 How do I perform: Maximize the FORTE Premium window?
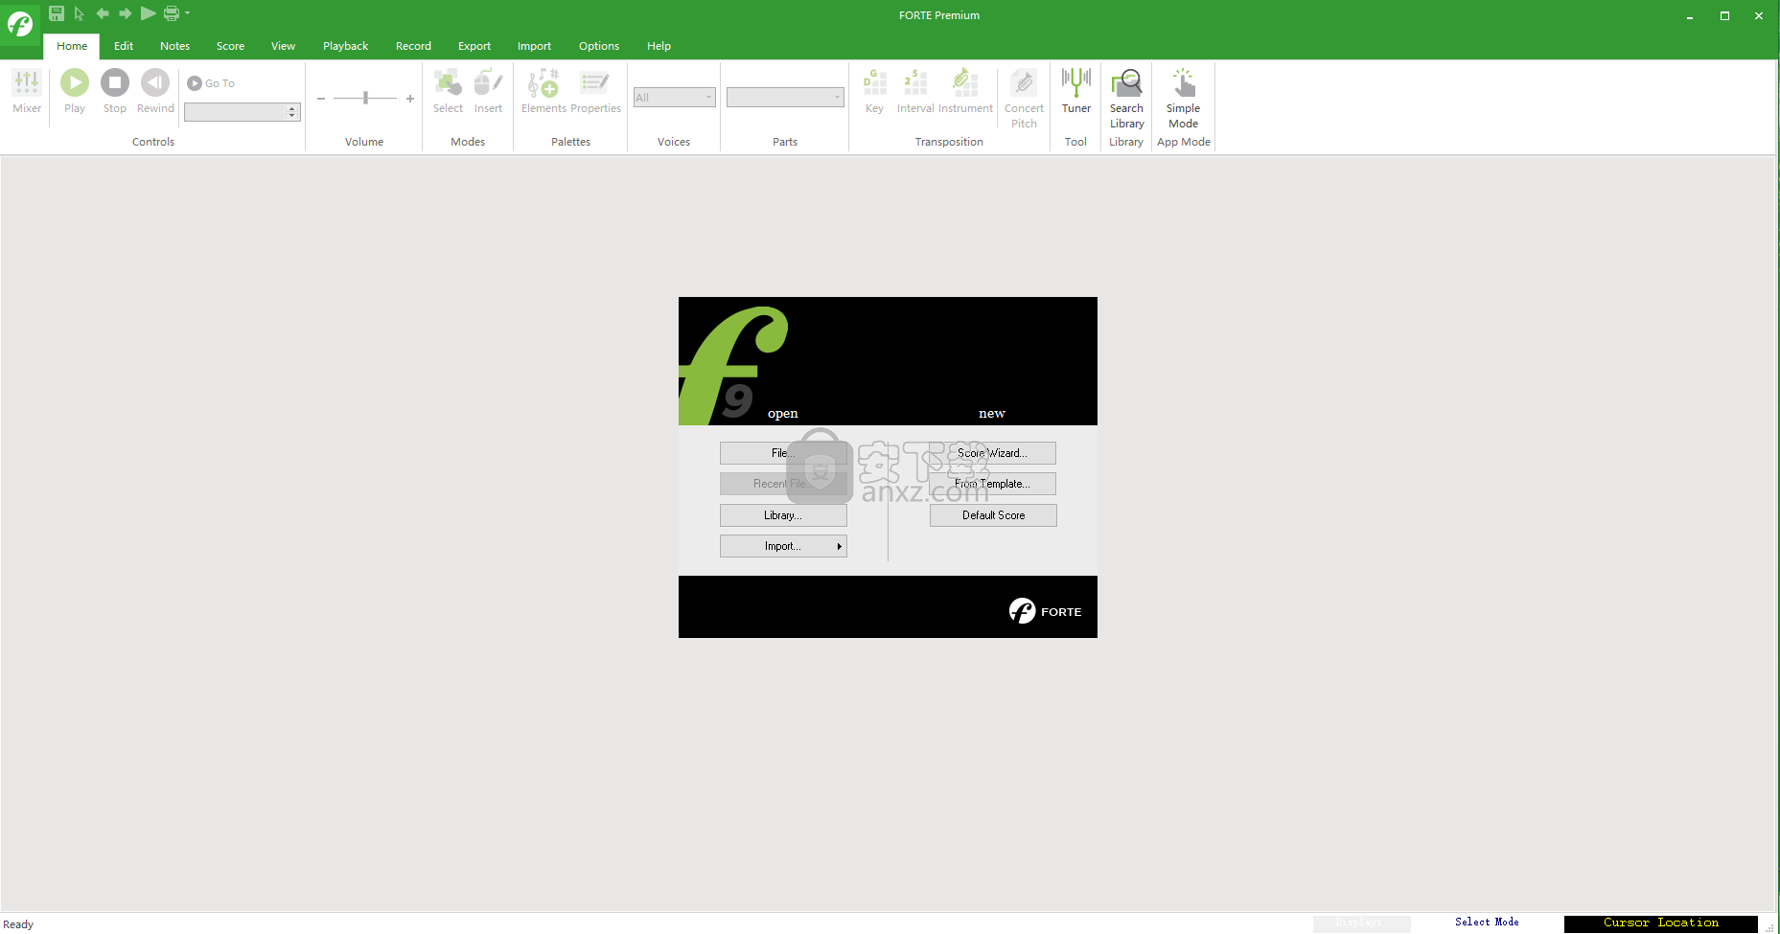[x=1724, y=15]
